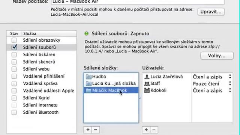Open permission dropdown for Lucia Zavřelová
The height and width of the screenshot is (135, 240).
click(x=212, y=76)
